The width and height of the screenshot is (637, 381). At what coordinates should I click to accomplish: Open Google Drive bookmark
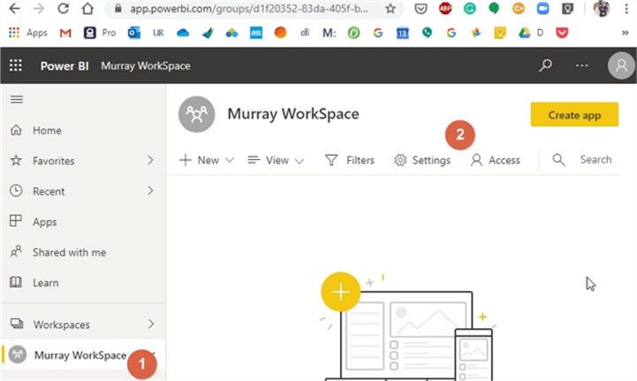525,33
